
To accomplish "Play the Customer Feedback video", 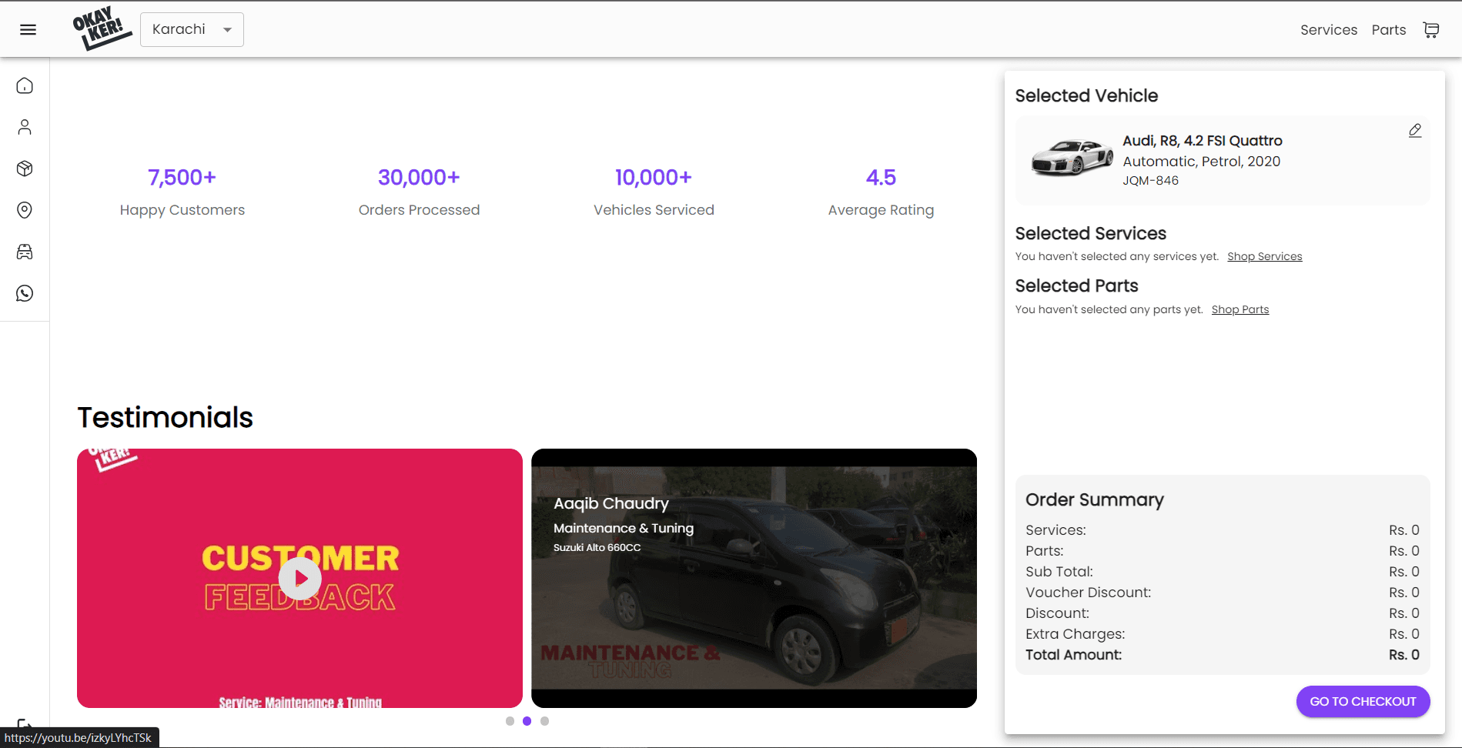I will coord(299,578).
